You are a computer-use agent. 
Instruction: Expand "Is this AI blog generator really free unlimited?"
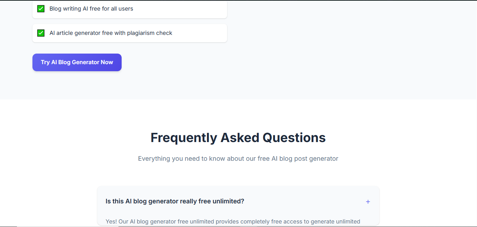point(175,201)
